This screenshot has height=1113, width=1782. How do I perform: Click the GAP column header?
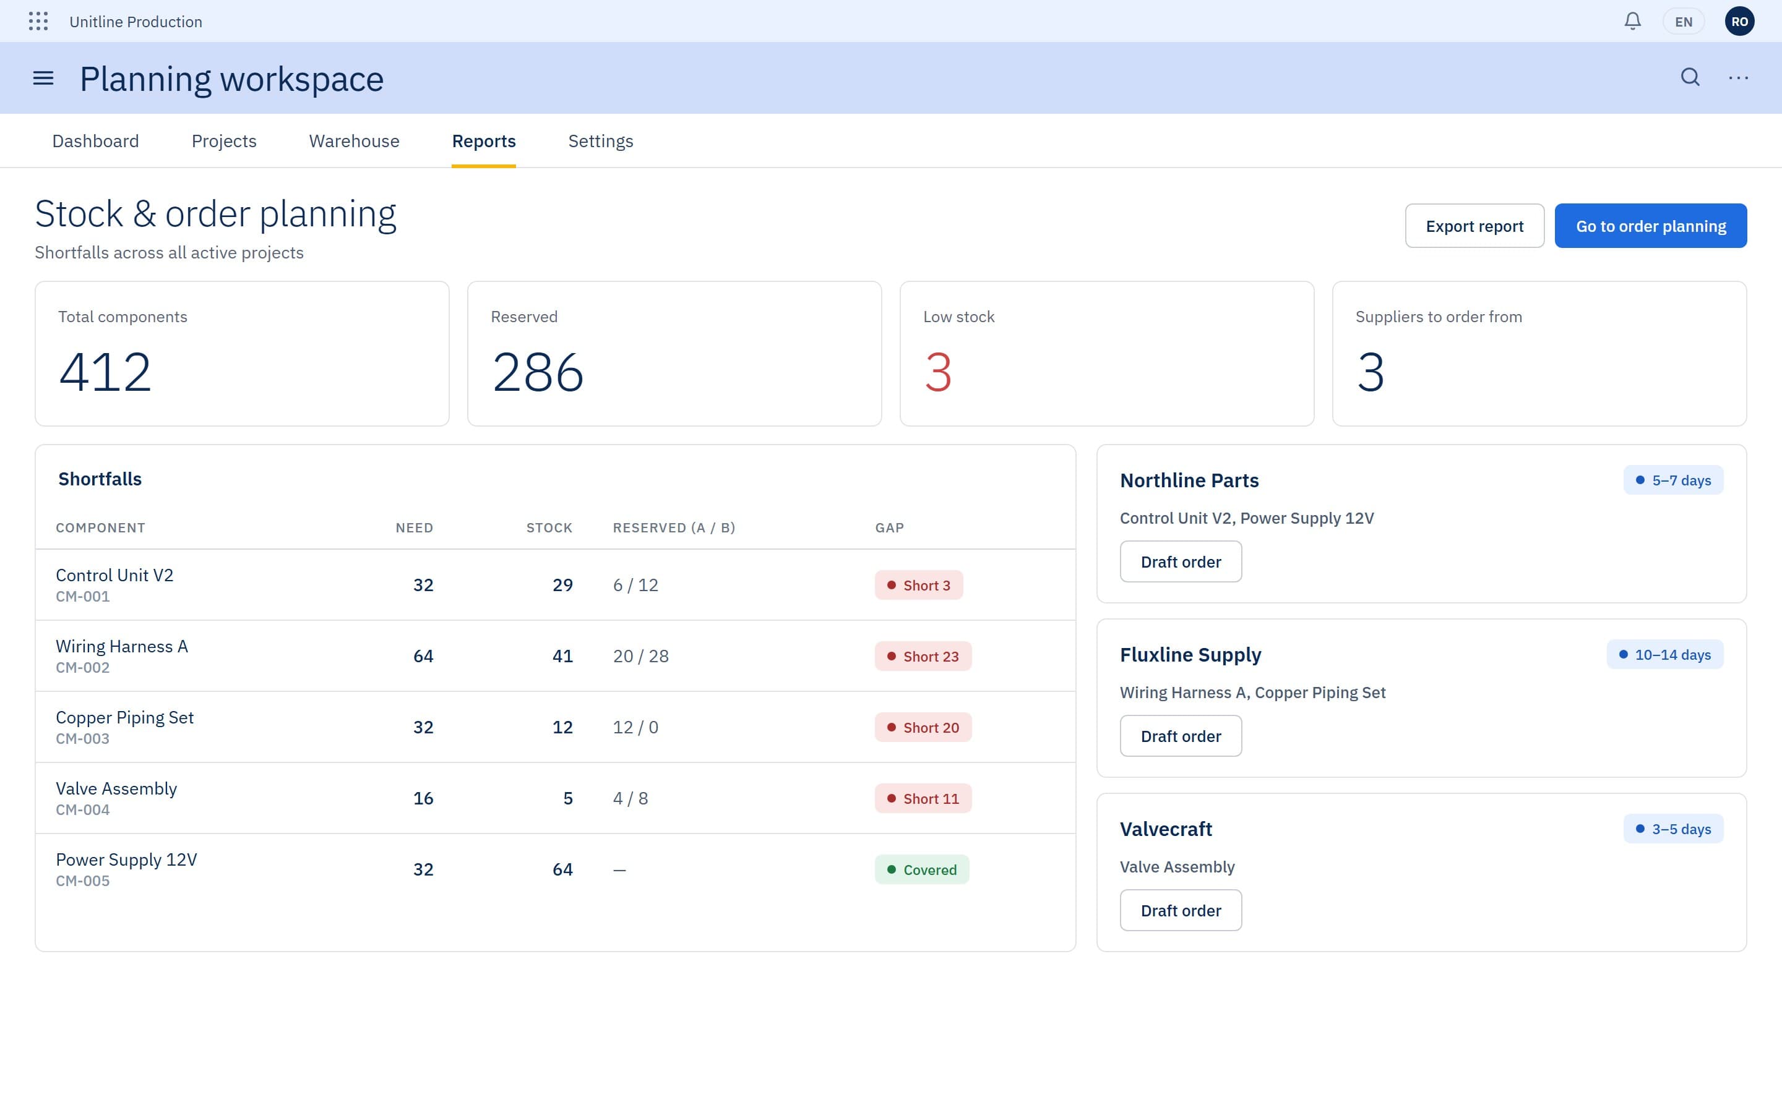(890, 528)
